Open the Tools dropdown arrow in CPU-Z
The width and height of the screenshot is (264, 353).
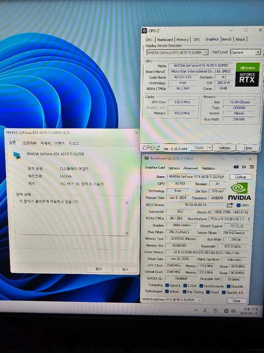(210, 148)
